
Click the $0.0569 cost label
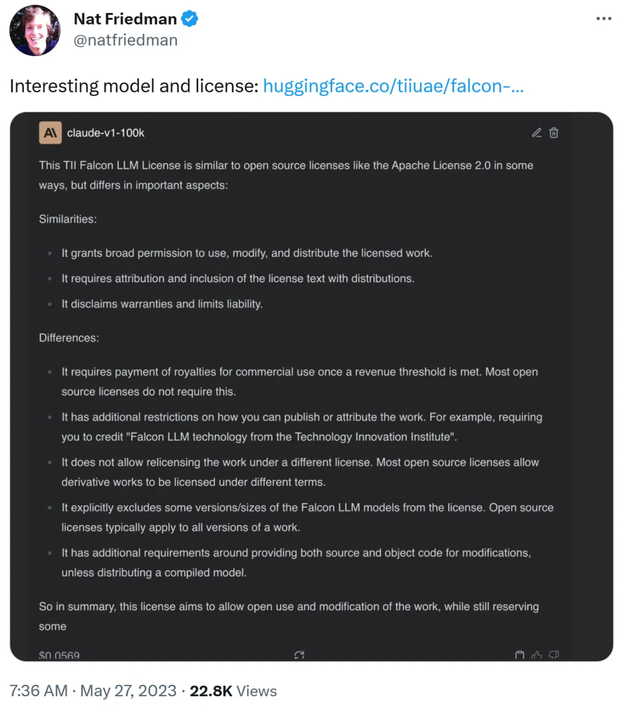coord(60,655)
